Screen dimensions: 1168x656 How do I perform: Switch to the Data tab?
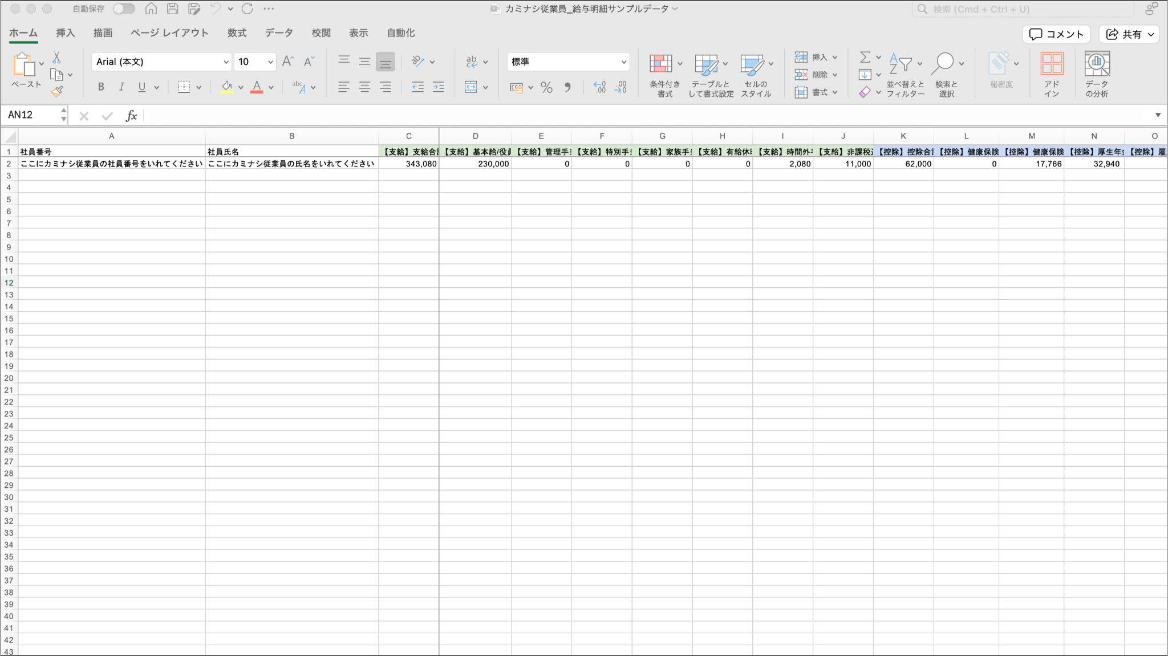pyautogui.click(x=278, y=33)
